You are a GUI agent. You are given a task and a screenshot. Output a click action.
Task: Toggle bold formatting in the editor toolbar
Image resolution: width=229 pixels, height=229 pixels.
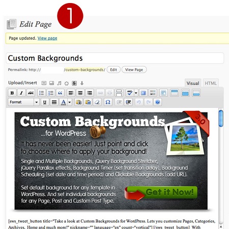pyautogui.click(x=12, y=93)
